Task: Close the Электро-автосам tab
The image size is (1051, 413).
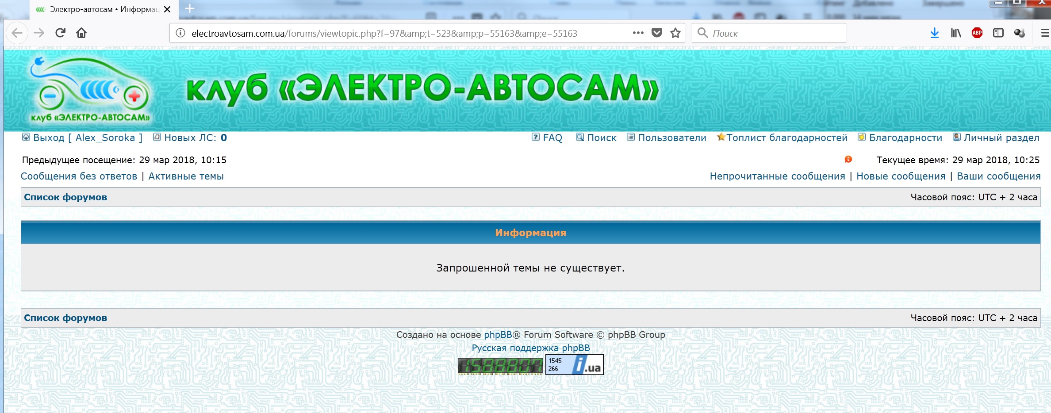Action: pyautogui.click(x=167, y=9)
